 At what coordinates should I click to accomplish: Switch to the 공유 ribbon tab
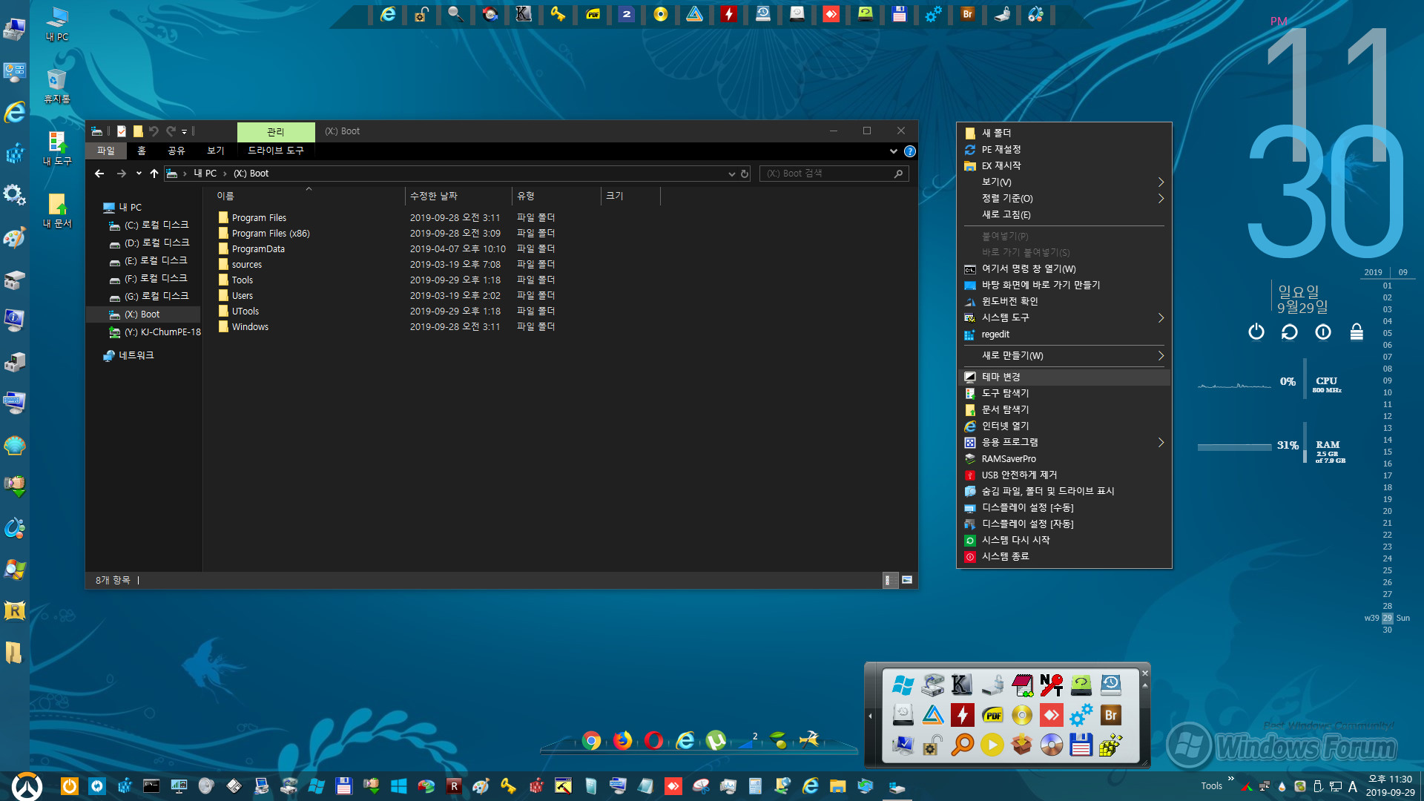coord(177,151)
